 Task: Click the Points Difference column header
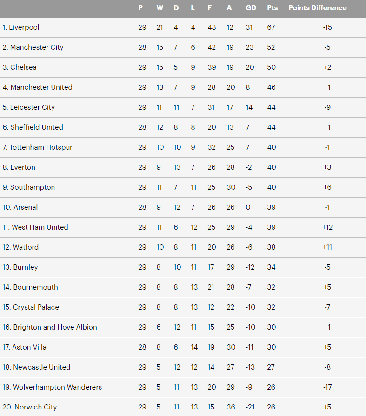318,8
